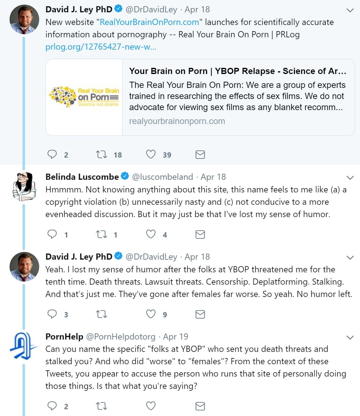Open more options for David Ley's first tweet
Screen dimensions: 360x416
(350, 10)
